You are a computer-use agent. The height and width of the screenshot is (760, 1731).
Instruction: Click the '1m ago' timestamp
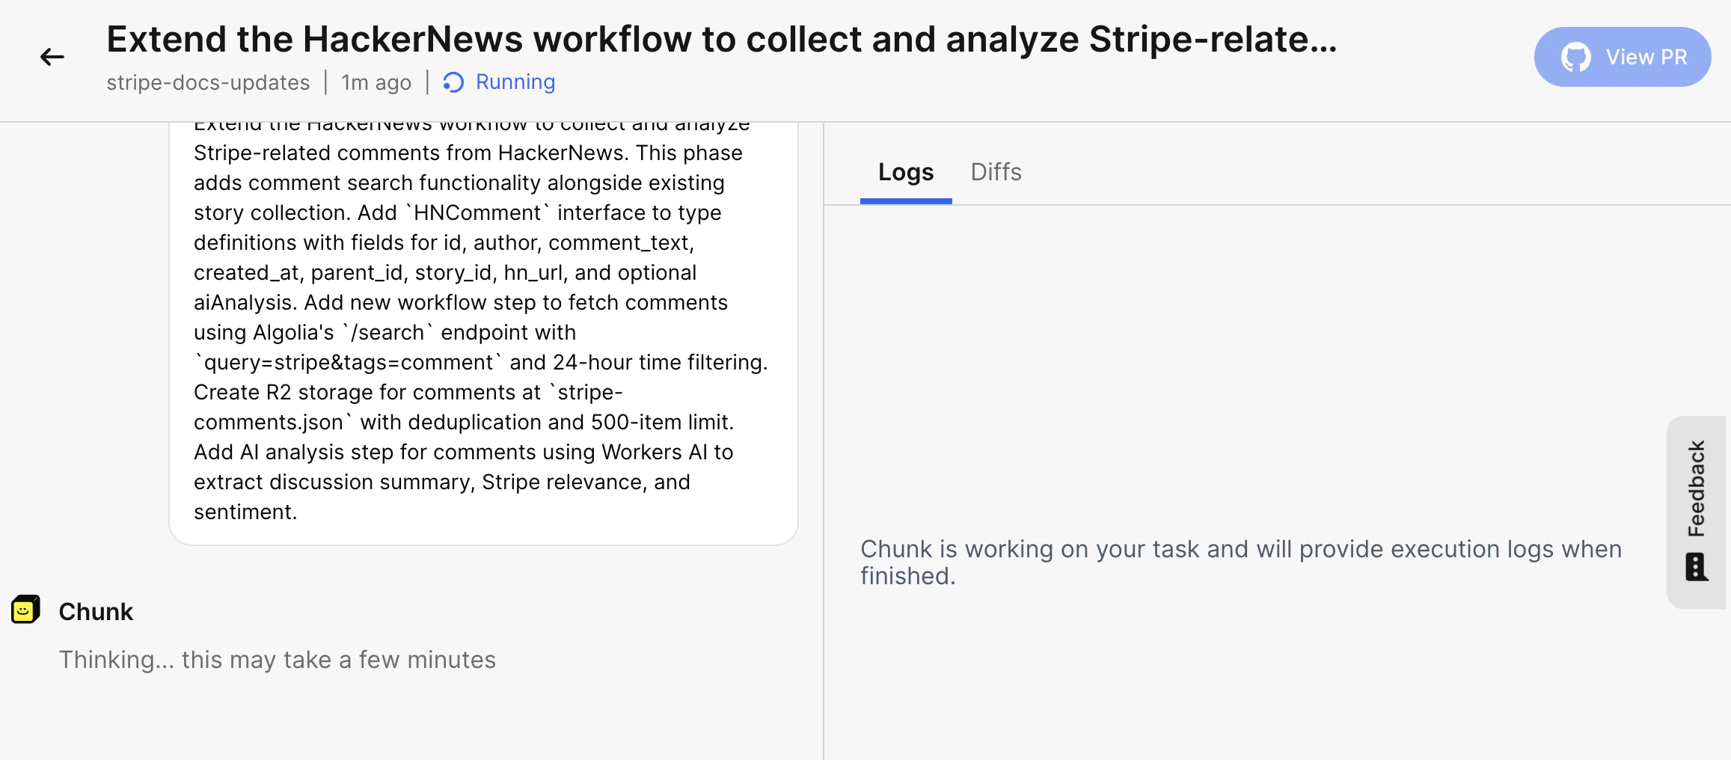(x=376, y=82)
